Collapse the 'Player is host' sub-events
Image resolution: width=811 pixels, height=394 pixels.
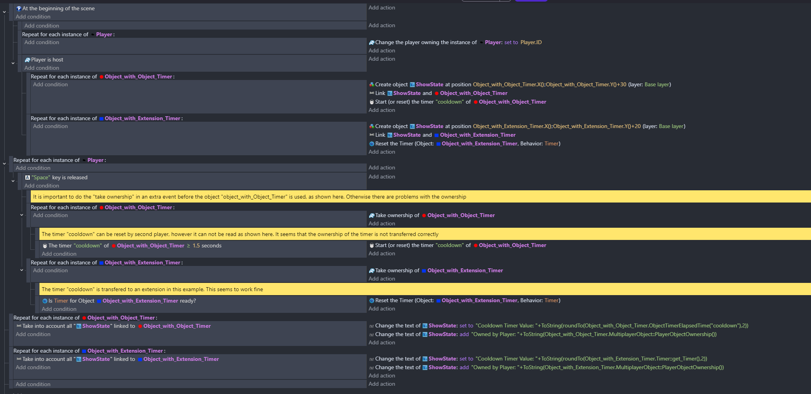[x=13, y=63]
